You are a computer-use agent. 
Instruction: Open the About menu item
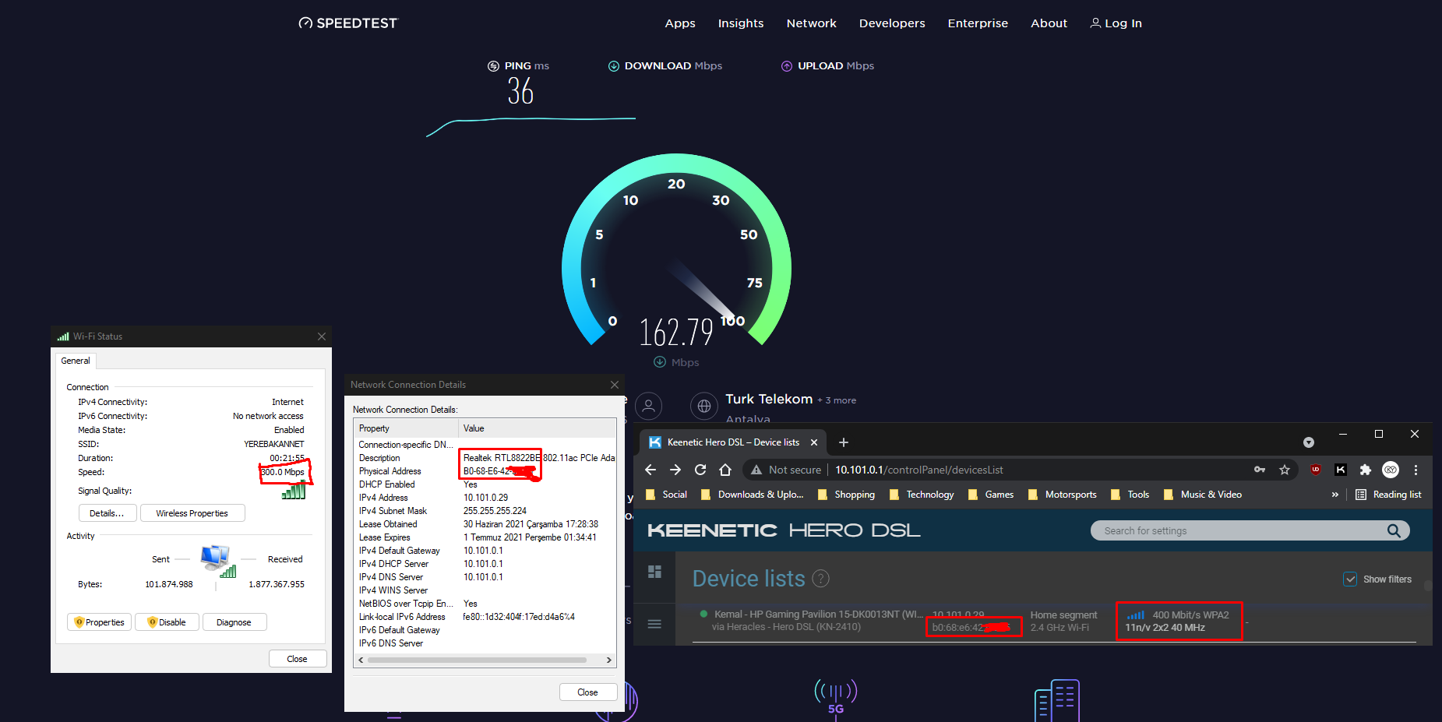pyautogui.click(x=1049, y=23)
